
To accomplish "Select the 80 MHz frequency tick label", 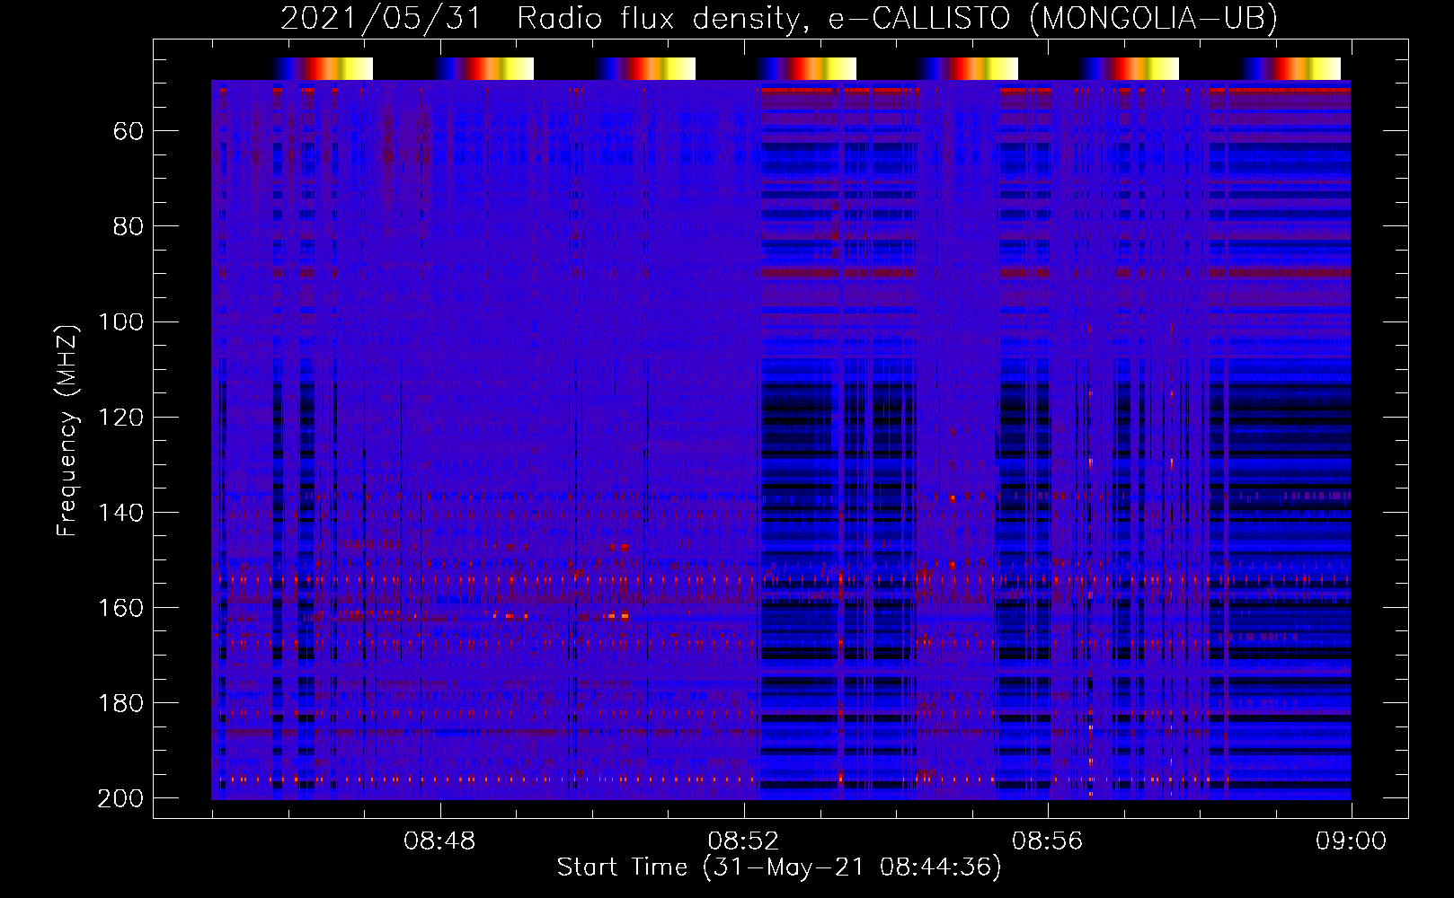I will click(129, 227).
